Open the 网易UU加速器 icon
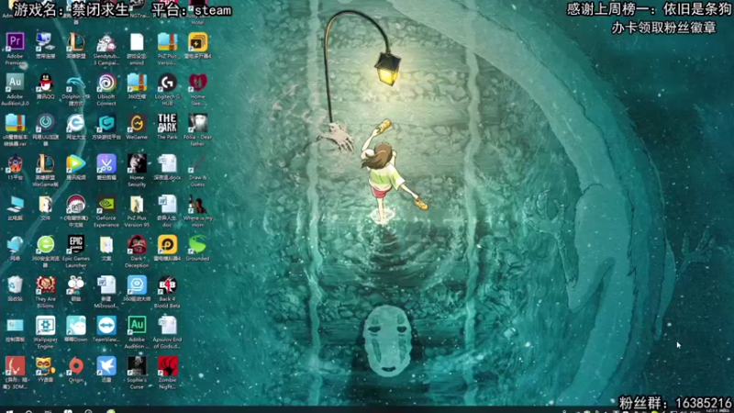Viewport: 734px width, 413px height. pyautogui.click(x=45, y=123)
